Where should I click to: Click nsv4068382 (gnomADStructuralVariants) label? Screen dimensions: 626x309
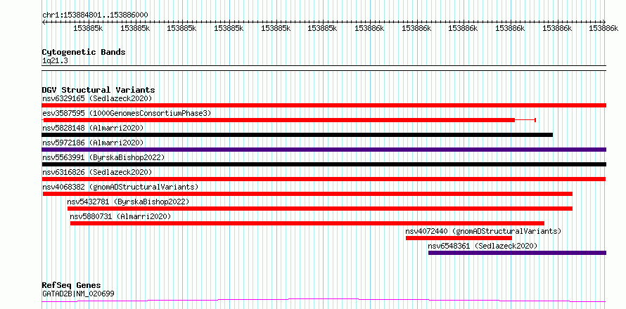pos(120,187)
